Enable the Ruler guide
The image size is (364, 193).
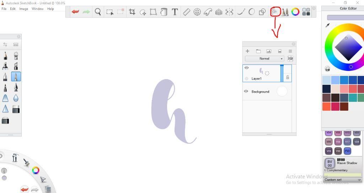pos(186,12)
